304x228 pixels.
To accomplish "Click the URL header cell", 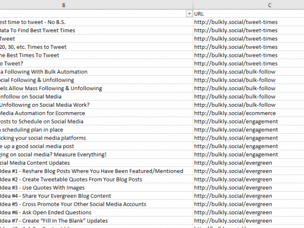I will [x=249, y=14].
